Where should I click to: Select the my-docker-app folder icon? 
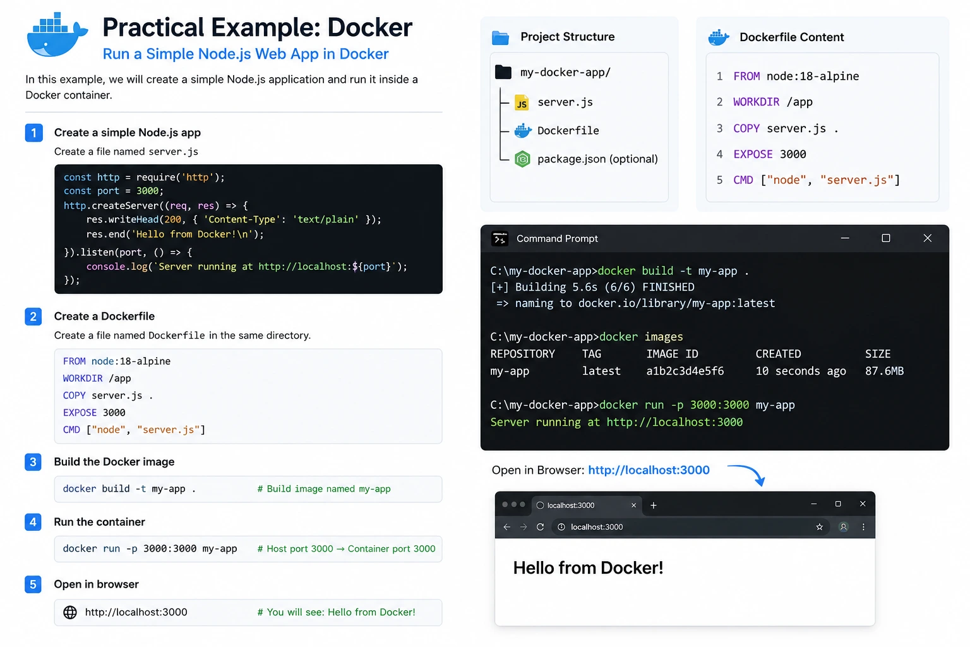point(503,72)
